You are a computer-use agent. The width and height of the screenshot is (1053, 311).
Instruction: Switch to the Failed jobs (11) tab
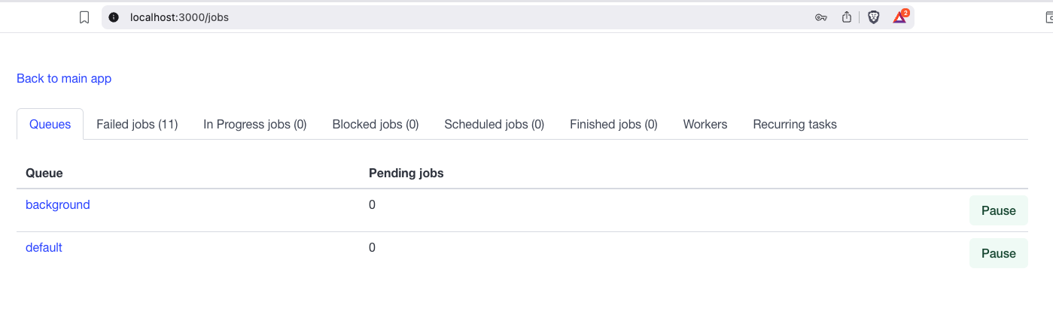pyautogui.click(x=137, y=124)
